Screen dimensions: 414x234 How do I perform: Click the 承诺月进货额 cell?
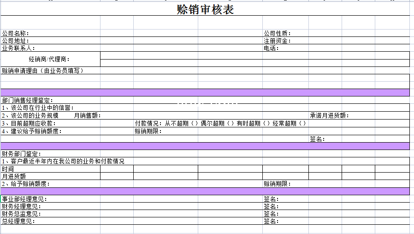click(x=329, y=115)
